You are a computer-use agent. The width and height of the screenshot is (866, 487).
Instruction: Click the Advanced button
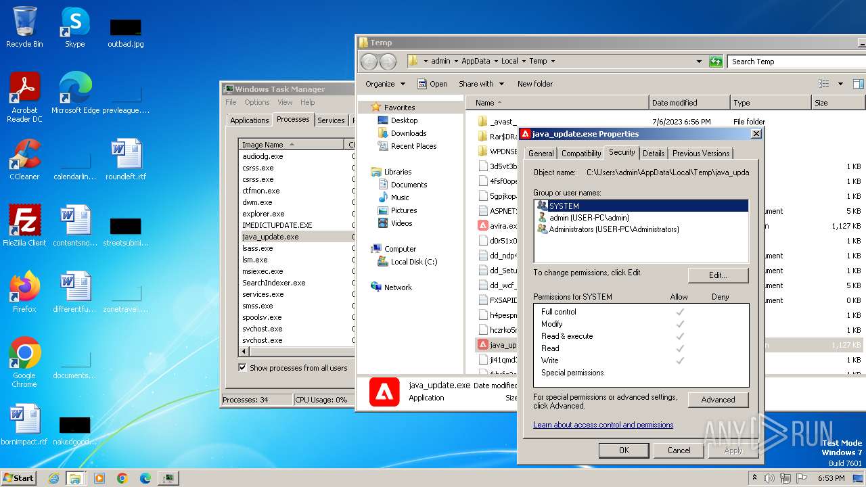point(718,400)
